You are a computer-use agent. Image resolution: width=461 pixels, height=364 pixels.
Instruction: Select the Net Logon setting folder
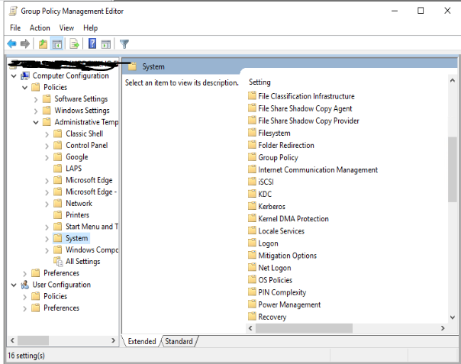pyautogui.click(x=275, y=268)
